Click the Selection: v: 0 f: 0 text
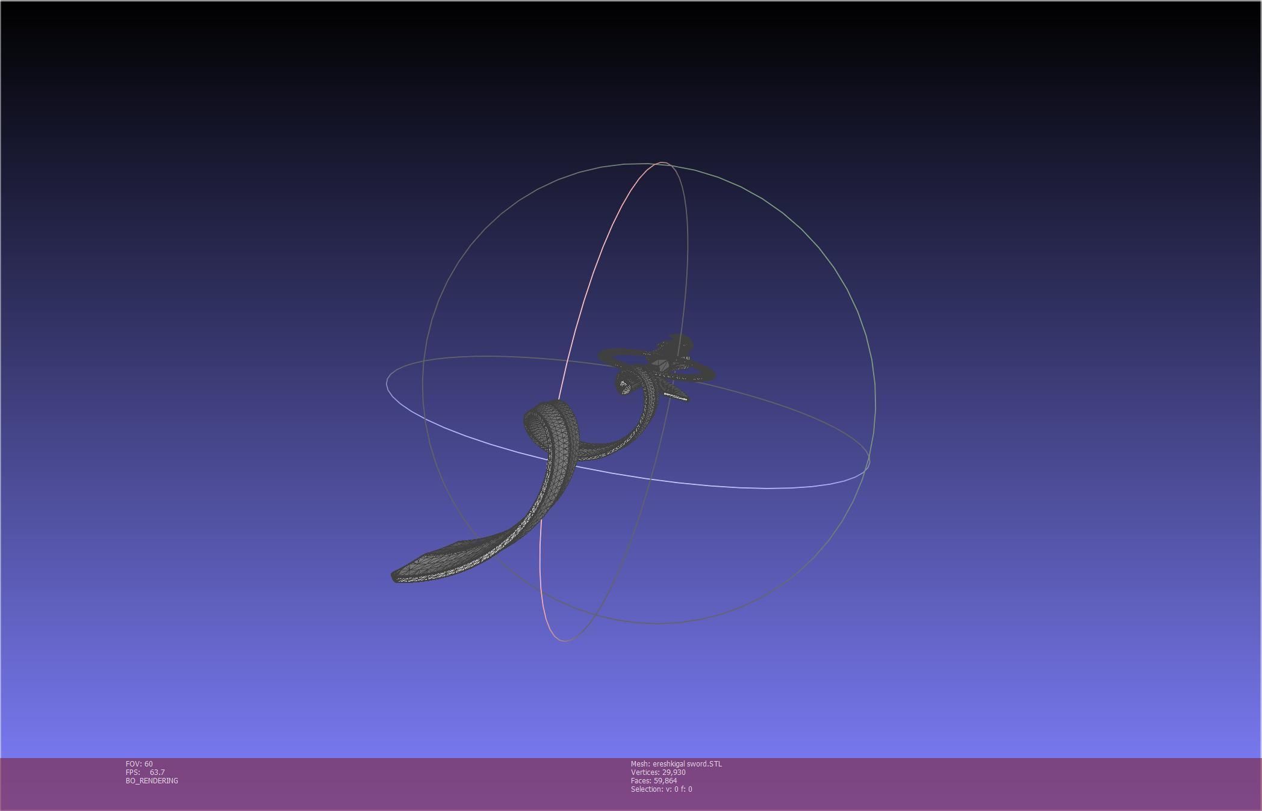The height and width of the screenshot is (811, 1262). point(661,789)
